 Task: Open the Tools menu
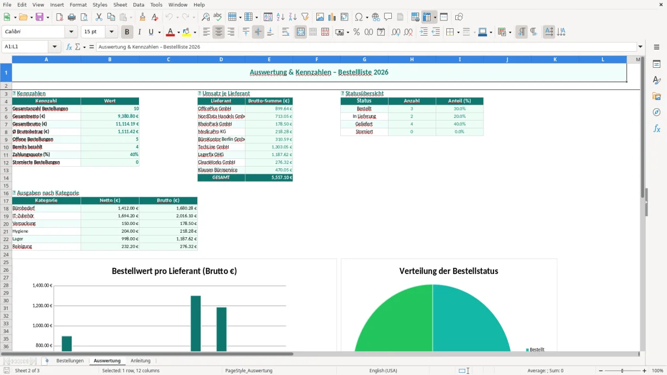(156, 4)
